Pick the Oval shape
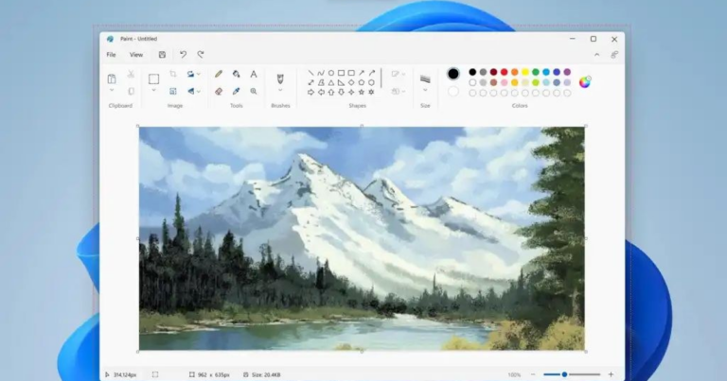The width and height of the screenshot is (727, 381). click(331, 73)
